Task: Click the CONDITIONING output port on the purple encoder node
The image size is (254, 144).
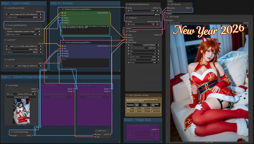Action: coord(109,46)
